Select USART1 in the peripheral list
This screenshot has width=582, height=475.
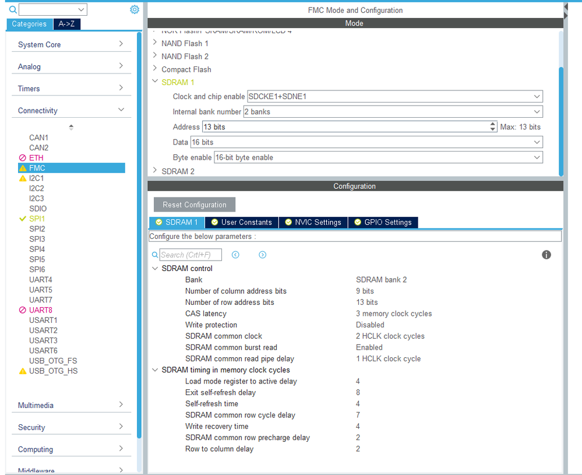point(43,320)
